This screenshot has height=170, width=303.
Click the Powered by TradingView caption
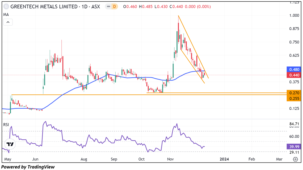click(x=28, y=167)
